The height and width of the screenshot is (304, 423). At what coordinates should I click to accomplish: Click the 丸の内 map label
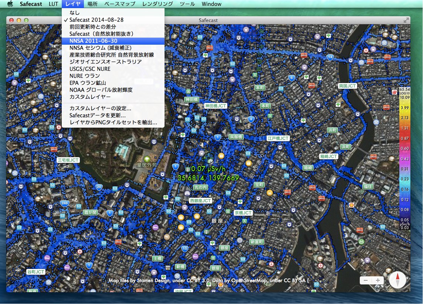[200, 187]
